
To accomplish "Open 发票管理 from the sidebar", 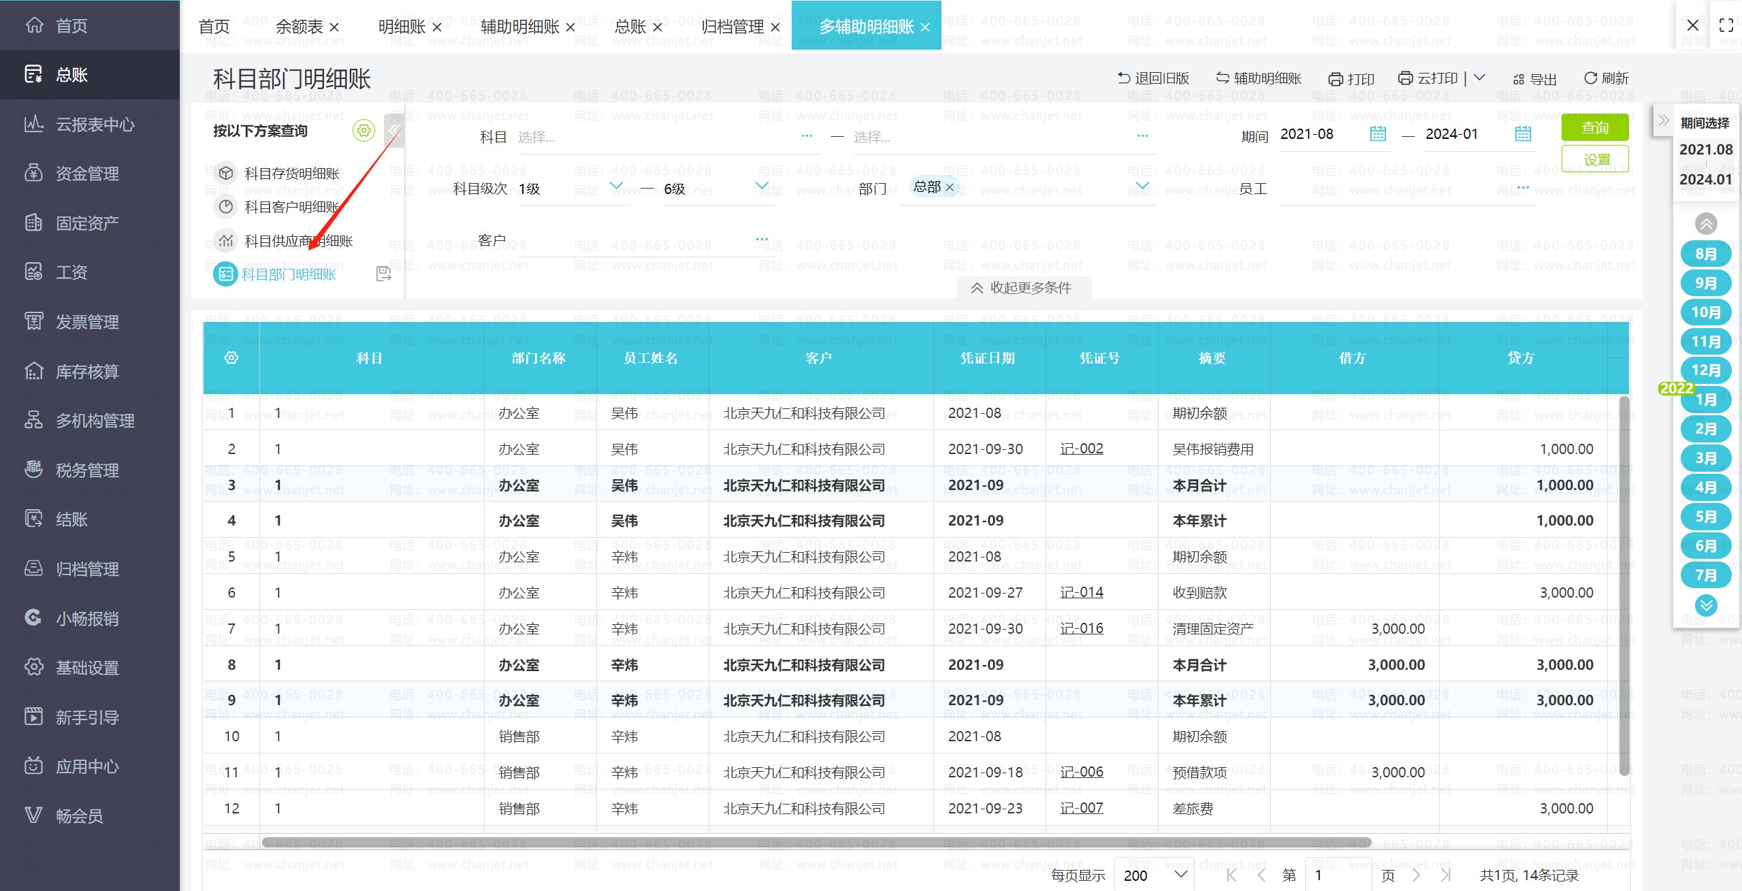I will 86,321.
